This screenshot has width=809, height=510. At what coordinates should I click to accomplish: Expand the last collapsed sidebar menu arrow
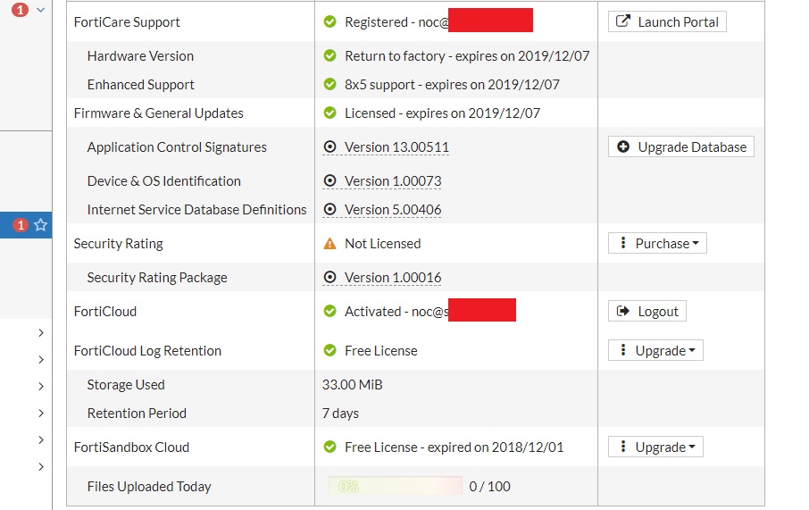[41, 466]
